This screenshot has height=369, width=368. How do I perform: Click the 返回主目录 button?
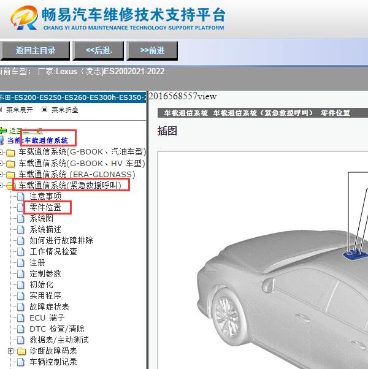click(34, 51)
